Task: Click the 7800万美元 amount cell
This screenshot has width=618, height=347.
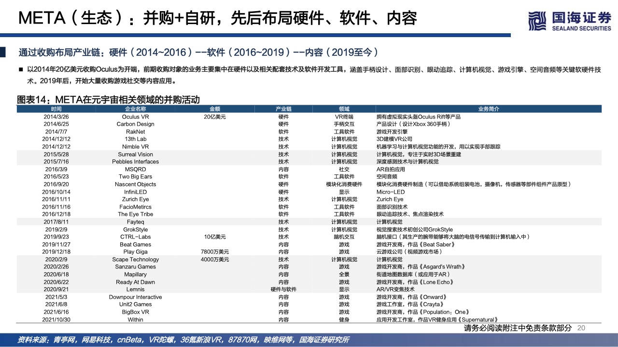Action: [x=215, y=252]
